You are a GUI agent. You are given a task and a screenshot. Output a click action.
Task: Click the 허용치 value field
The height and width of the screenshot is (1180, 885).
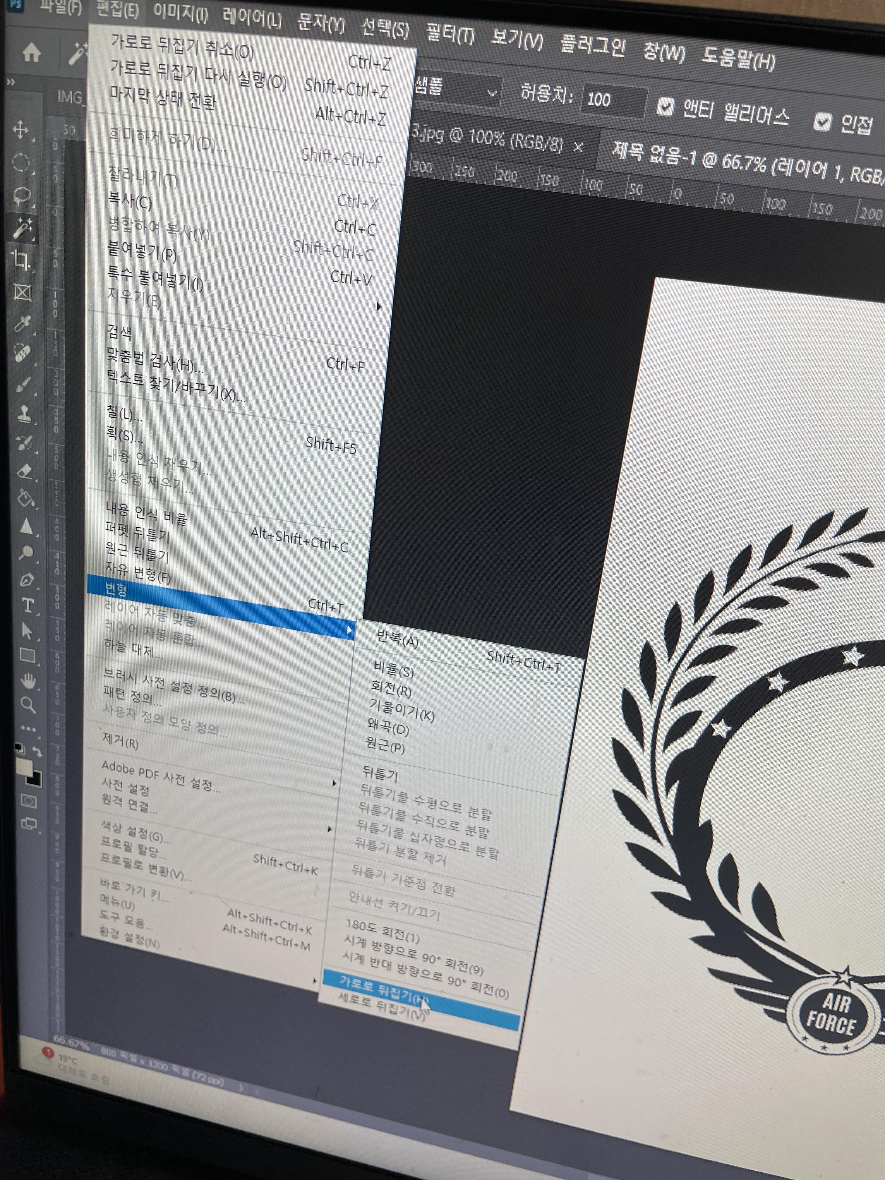tap(613, 100)
